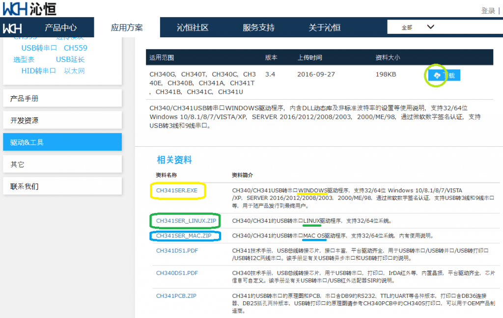Select 驱动&工具 in the sidebar
503x318 pixels.
[62, 142]
